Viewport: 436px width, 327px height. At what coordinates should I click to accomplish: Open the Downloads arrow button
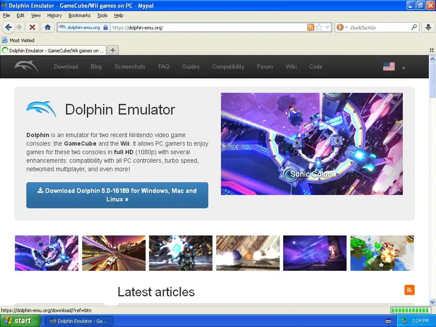[x=428, y=27]
